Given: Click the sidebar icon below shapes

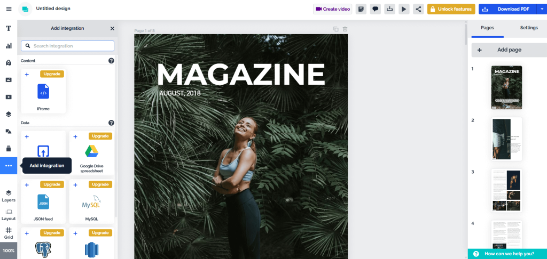Looking at the screenshot, I should coord(9,149).
